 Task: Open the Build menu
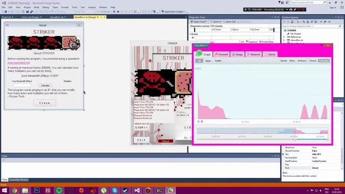coord(37,7)
